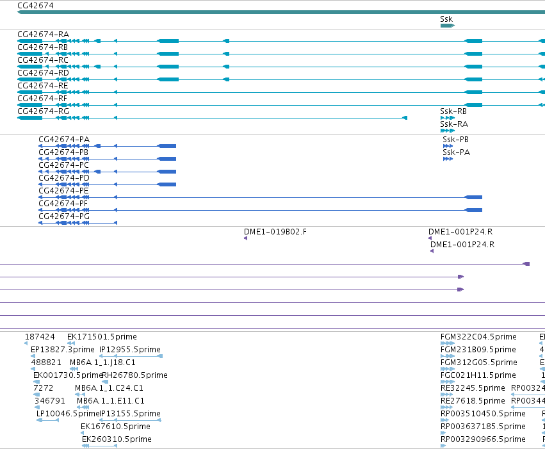Select protein CG42674-PB label
Viewport: 545px width, 449px height.
point(63,152)
